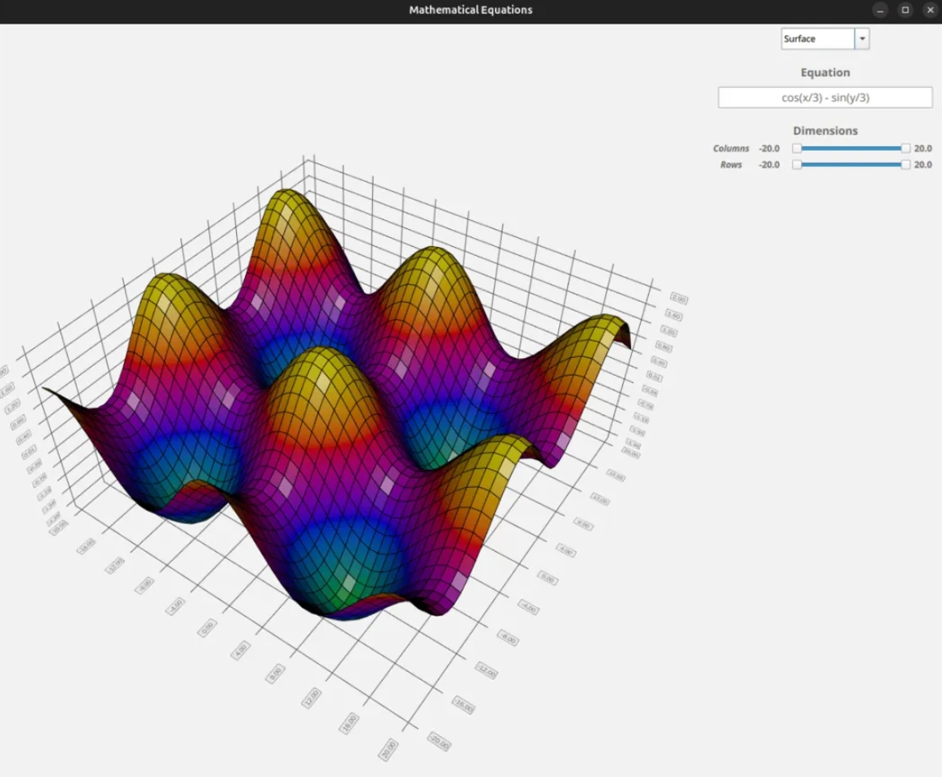Click the middle of the Rows slider track

[x=851, y=165]
